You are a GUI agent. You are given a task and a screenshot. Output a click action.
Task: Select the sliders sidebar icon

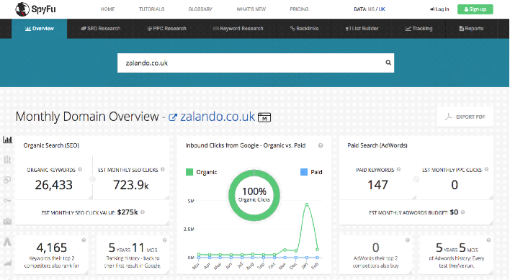7,160
